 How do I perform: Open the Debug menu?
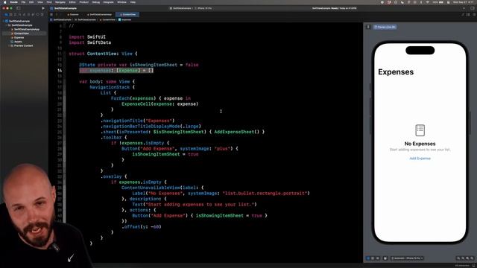point(96,2)
